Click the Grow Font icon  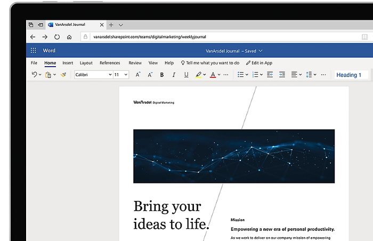click(x=138, y=75)
